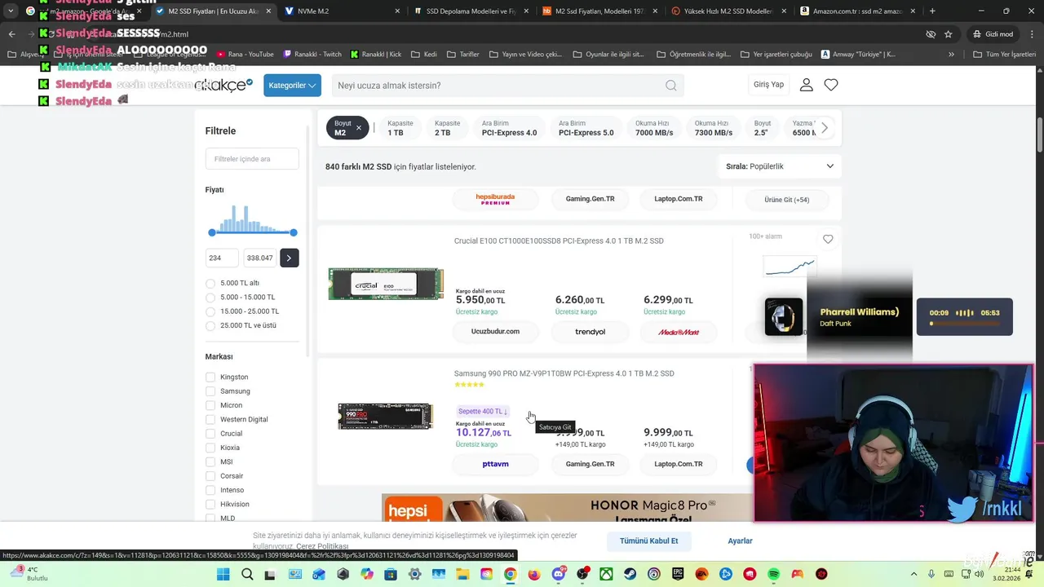This screenshot has height=587, width=1044.
Task: Open the user profile icon
Action: click(x=806, y=85)
